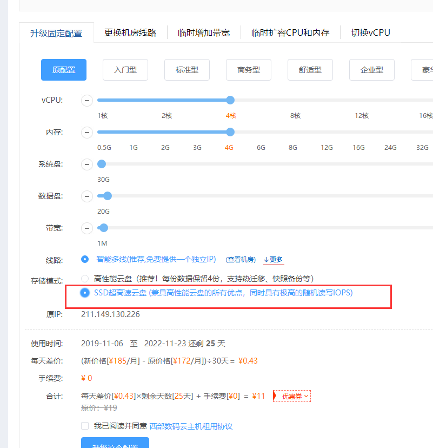433x448 pixels.
Task: Click the 系统盘 minus decrease icon
Action: [x=87, y=164]
